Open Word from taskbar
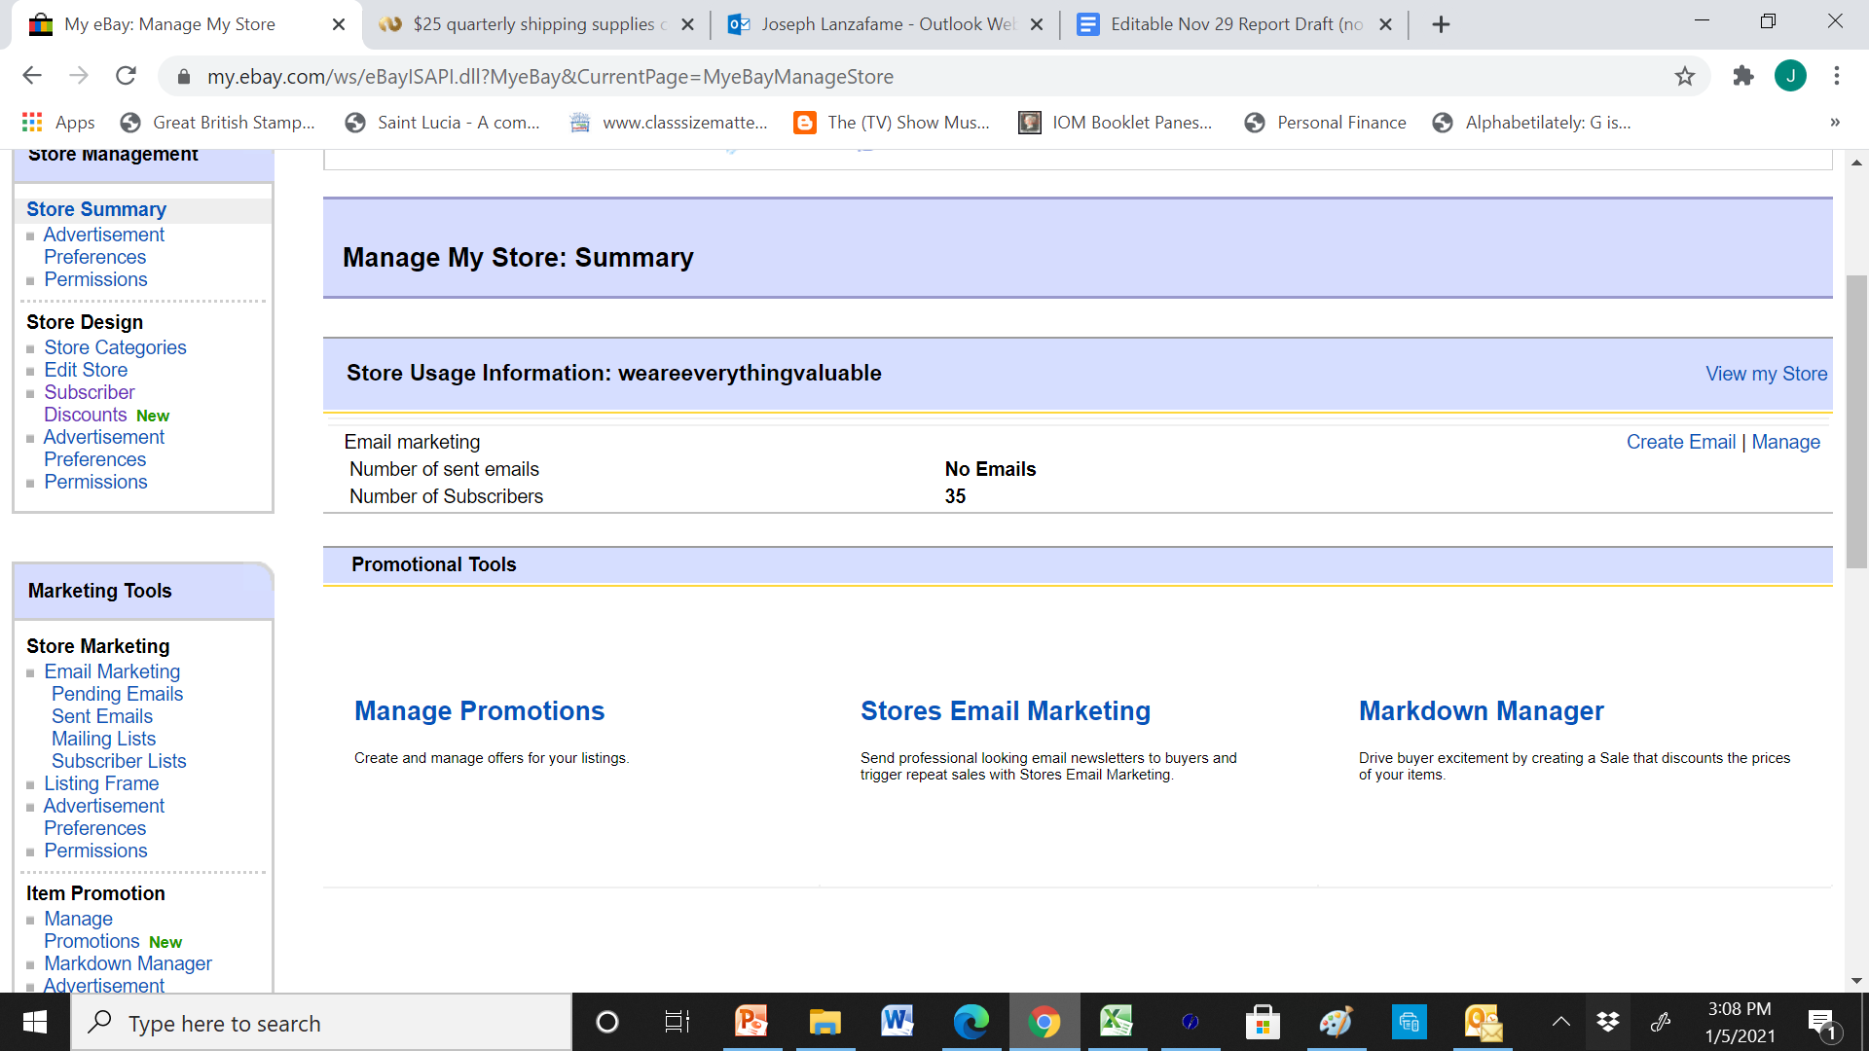Image resolution: width=1869 pixels, height=1051 pixels. tap(898, 1022)
